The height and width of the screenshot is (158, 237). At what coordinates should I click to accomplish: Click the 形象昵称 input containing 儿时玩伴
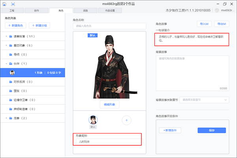(109, 142)
